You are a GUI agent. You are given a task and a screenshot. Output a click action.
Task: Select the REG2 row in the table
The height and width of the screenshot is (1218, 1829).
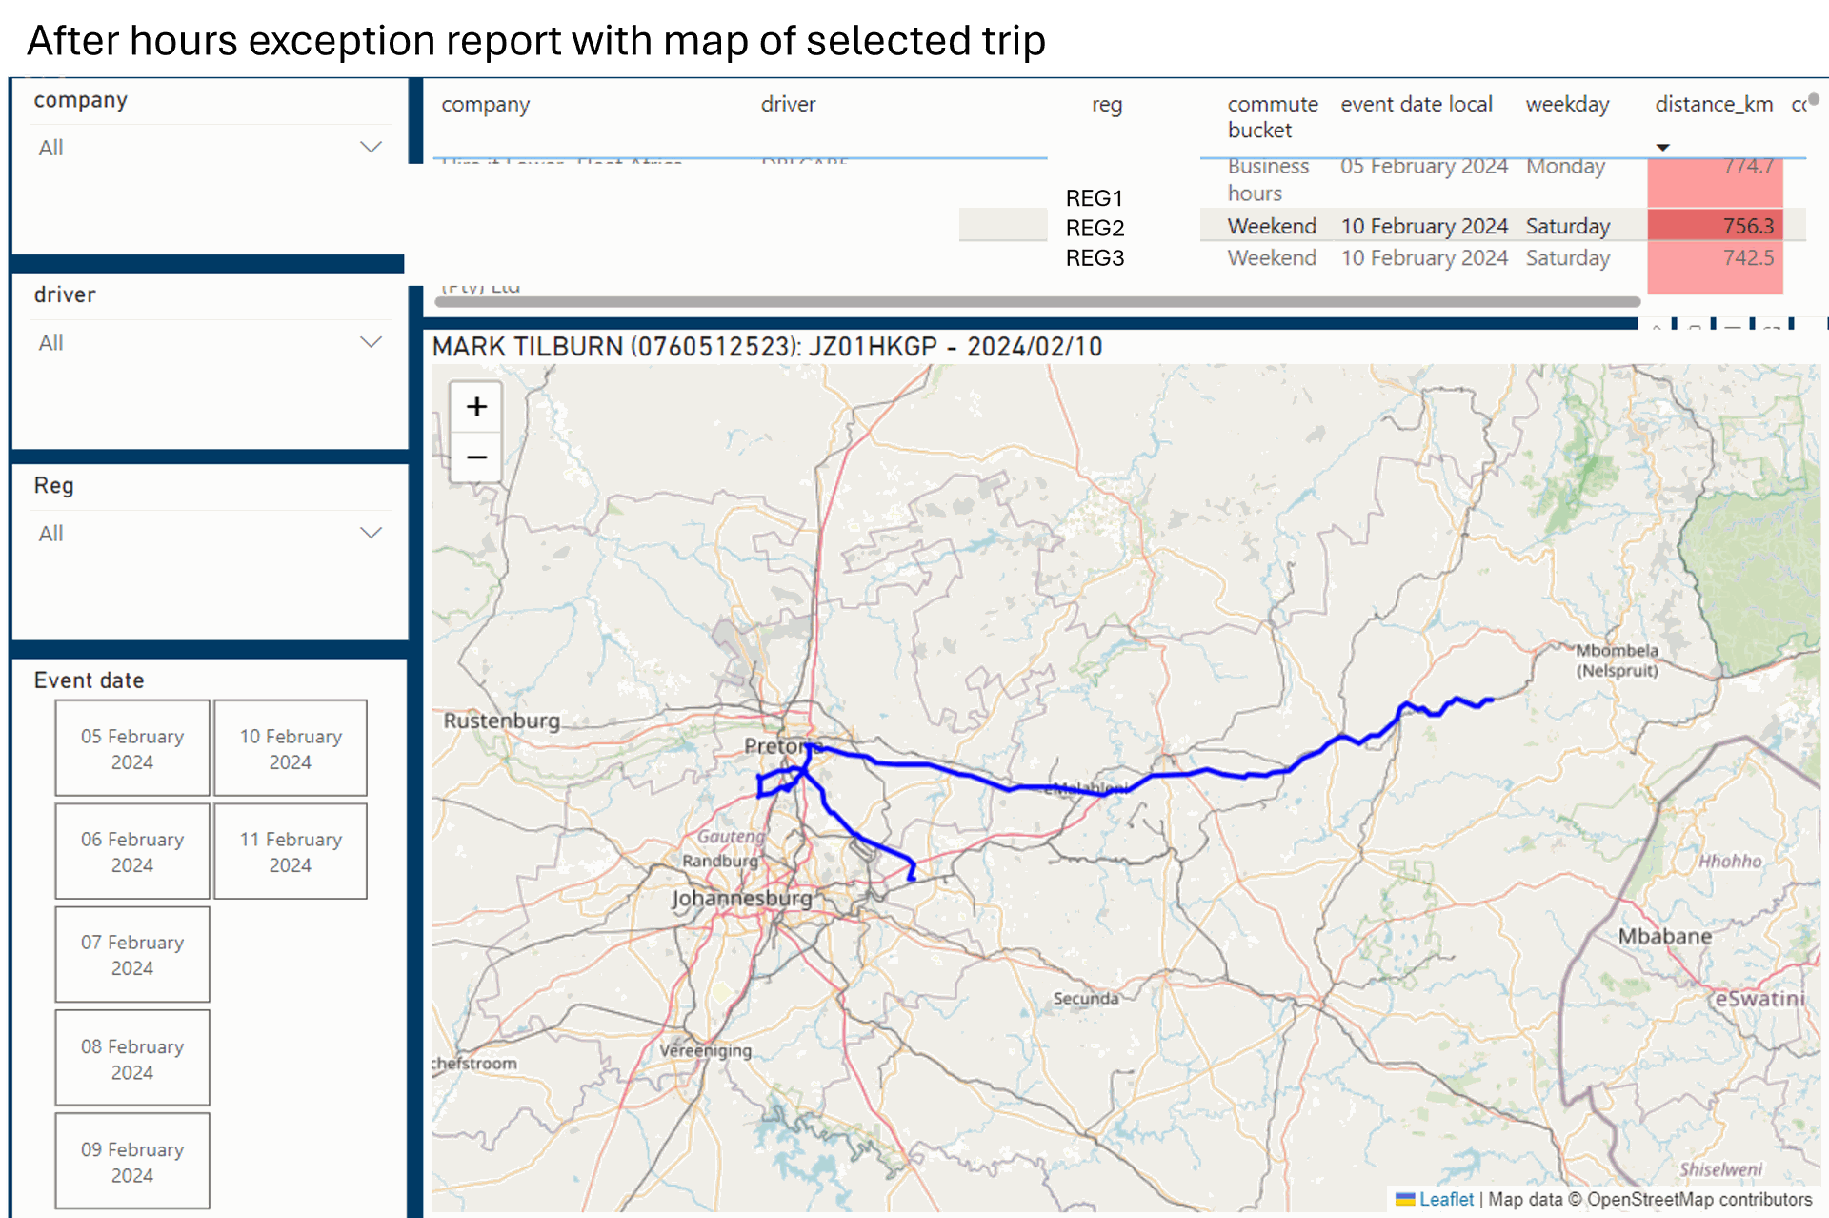[1095, 228]
